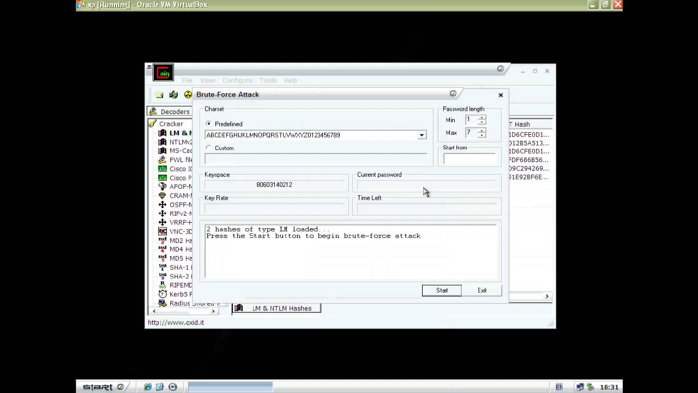Select the Predefined charset radio button

pyautogui.click(x=209, y=124)
